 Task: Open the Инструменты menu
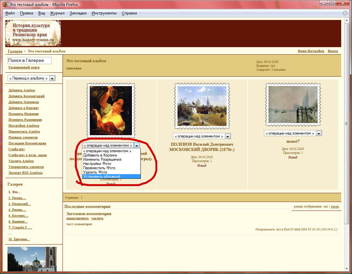(104, 13)
